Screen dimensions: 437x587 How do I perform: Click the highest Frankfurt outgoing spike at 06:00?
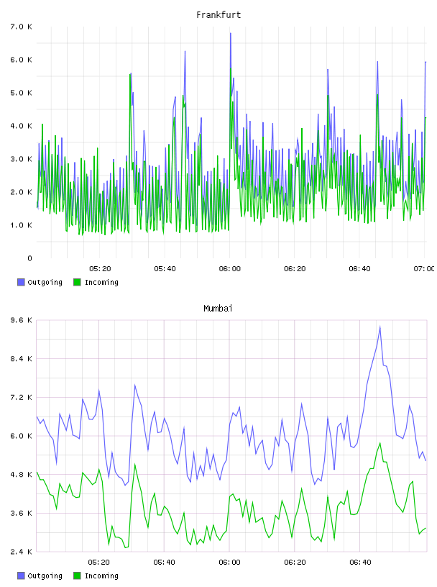coord(231,34)
